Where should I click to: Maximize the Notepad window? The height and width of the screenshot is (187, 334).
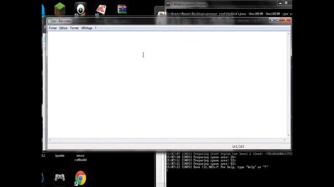click(278, 20)
